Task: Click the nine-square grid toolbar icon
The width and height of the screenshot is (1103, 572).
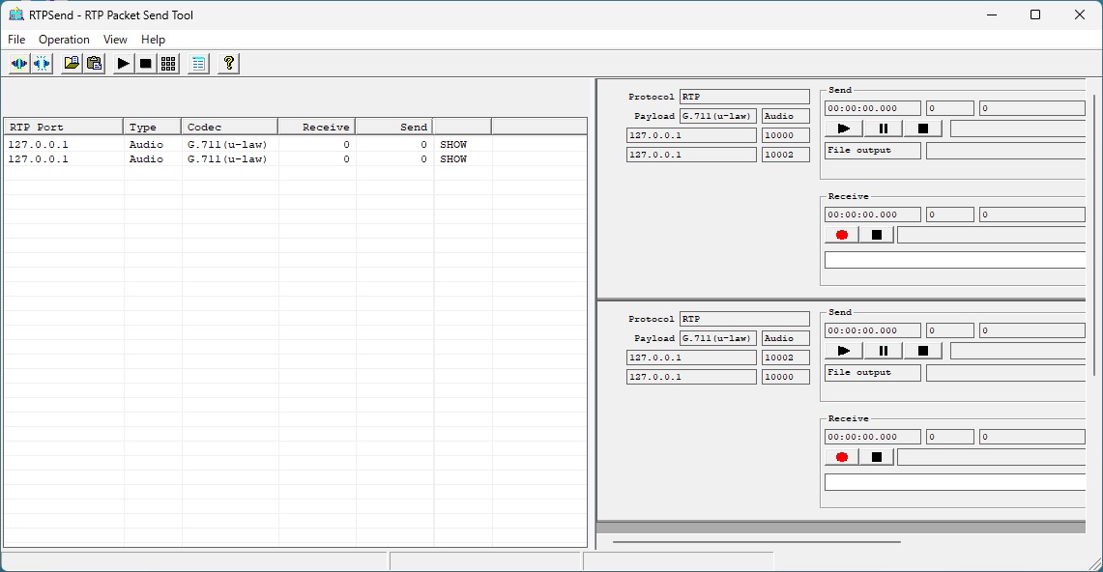Action: coord(168,64)
